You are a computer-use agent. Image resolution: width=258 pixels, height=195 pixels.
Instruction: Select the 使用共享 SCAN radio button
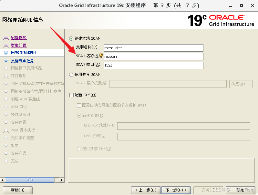[x=71, y=75]
